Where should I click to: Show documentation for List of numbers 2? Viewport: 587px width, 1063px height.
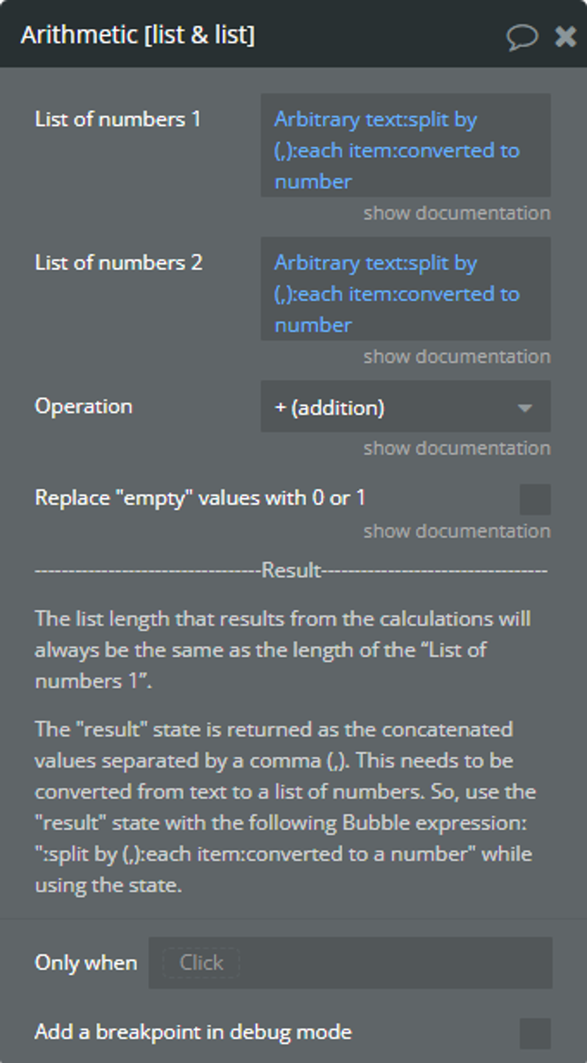pos(457,357)
